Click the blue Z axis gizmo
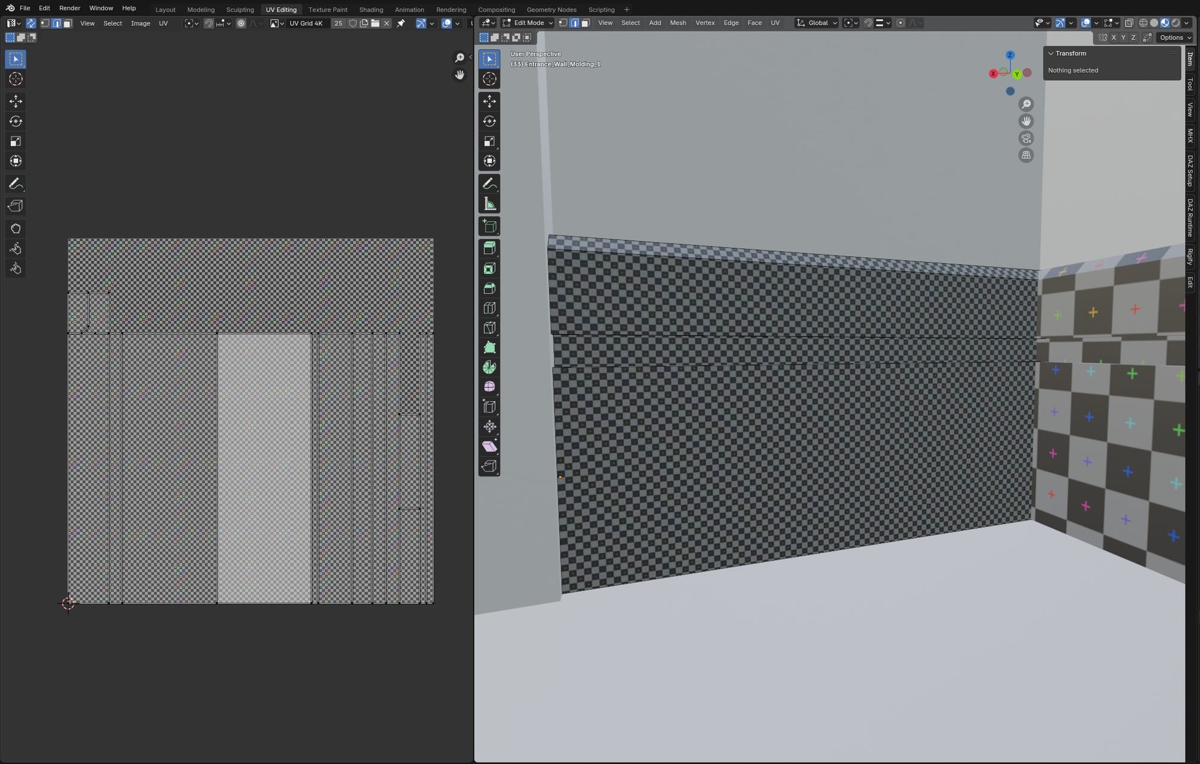Viewport: 1200px width, 764px height. tap(1010, 55)
